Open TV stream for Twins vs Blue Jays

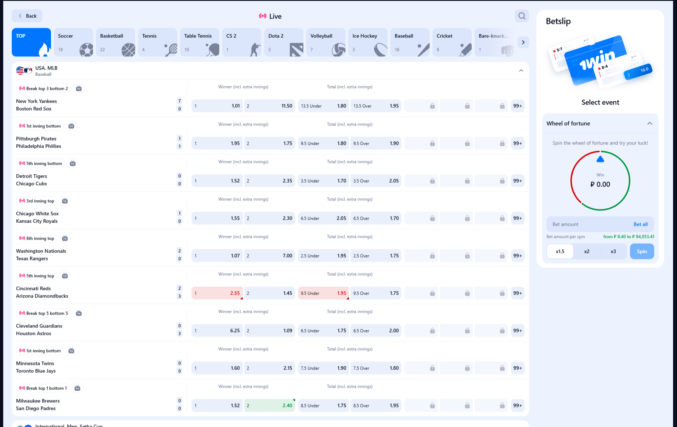(x=71, y=351)
